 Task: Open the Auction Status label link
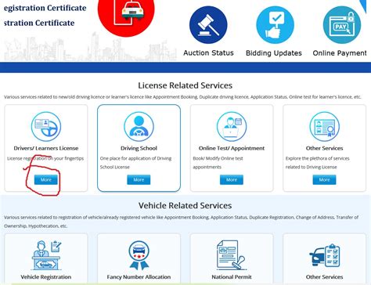208,53
